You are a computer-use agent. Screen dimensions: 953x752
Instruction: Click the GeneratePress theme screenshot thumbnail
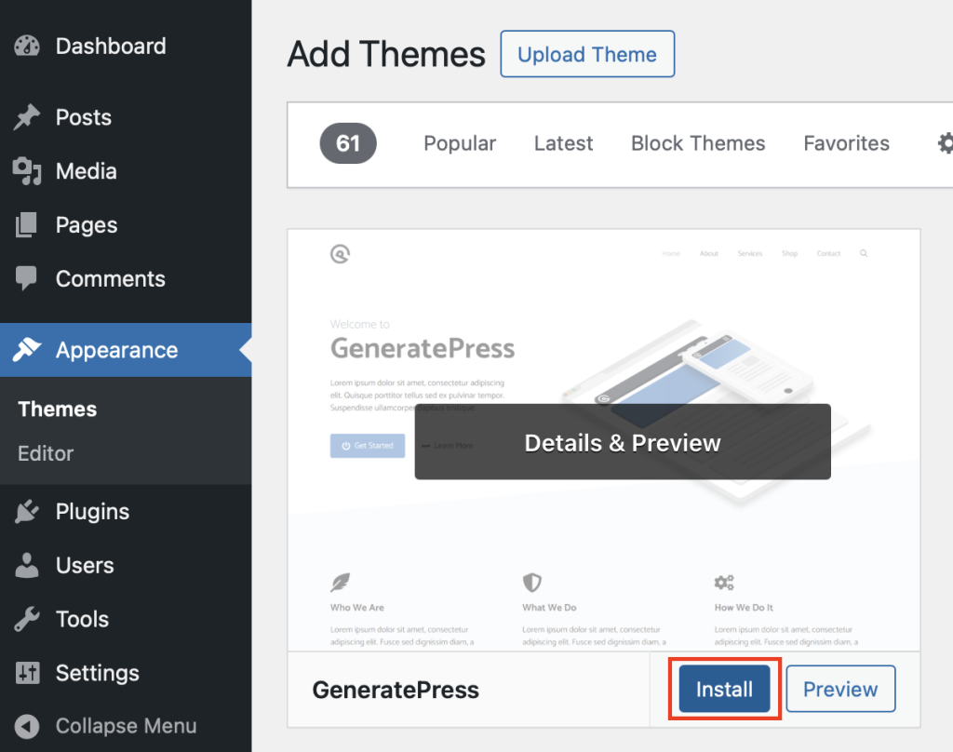[603, 440]
